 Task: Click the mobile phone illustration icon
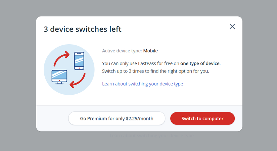[x=79, y=61]
